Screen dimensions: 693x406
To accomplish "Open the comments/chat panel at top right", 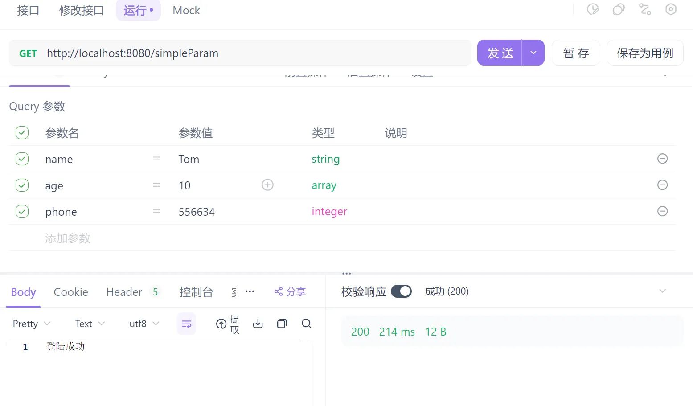I will point(618,9).
